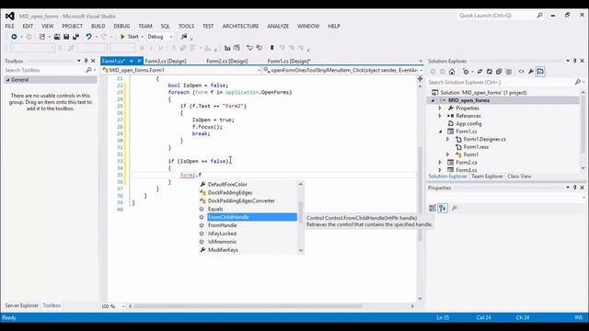
Task: Click the Property Pages icon in Properties panel
Action: tap(454, 208)
